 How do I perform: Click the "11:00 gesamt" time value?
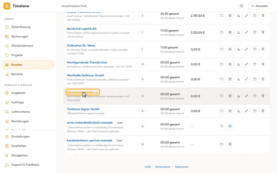point(169,48)
